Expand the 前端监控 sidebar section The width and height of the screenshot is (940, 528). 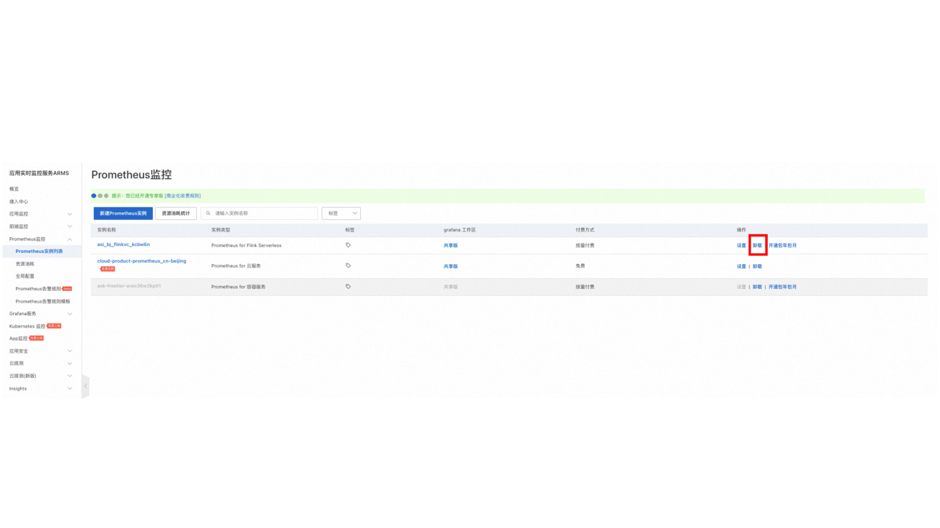click(70, 226)
